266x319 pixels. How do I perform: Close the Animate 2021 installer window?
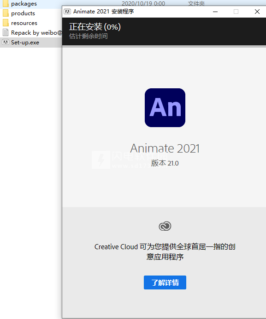coord(257,12)
